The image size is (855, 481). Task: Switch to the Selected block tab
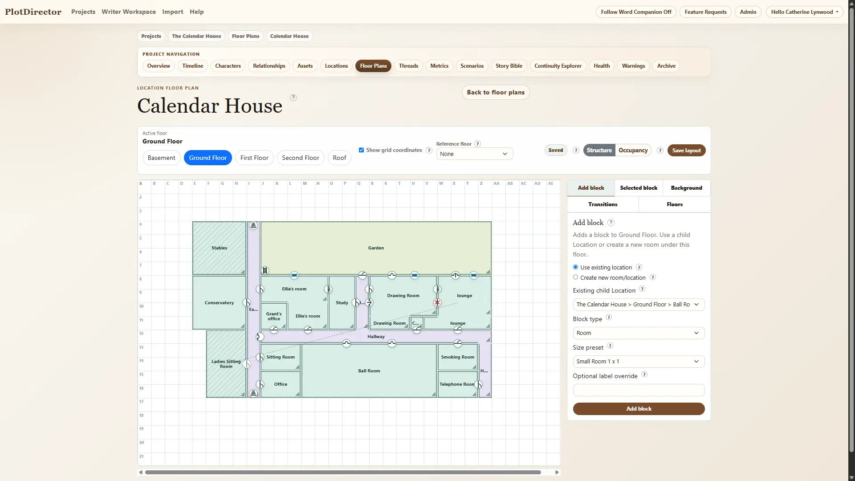pos(639,188)
